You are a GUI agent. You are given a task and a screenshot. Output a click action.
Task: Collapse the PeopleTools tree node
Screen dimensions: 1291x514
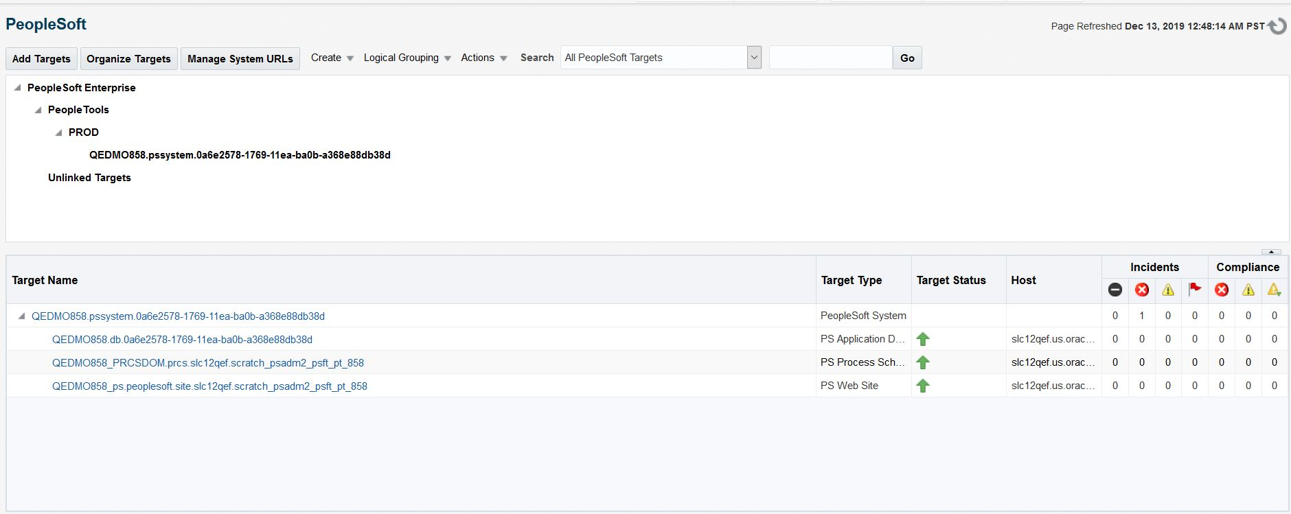pyautogui.click(x=38, y=110)
